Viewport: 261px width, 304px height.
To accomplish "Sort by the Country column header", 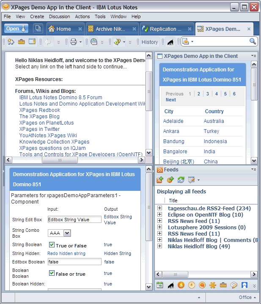I will pos(214,111).
